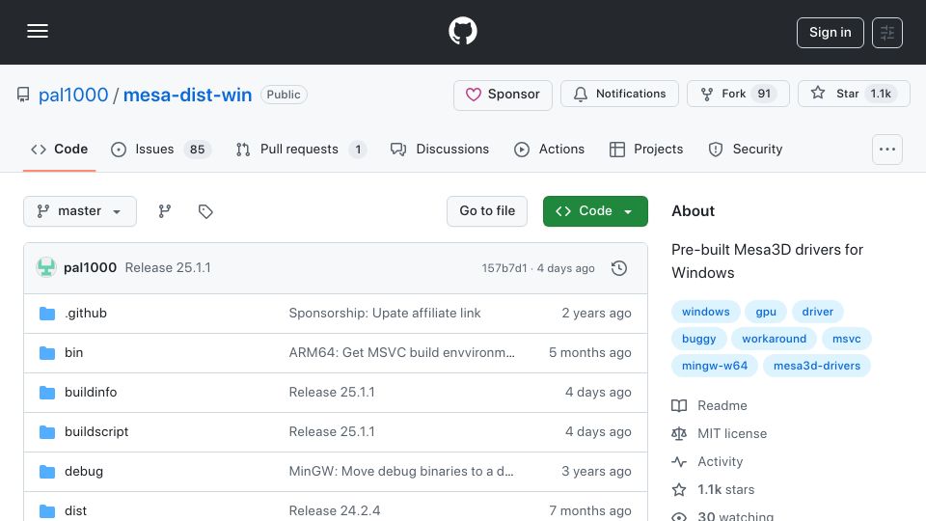The height and width of the screenshot is (521, 926).
Task: Click the mesa3d-drivers topic tag
Action: tap(817, 366)
